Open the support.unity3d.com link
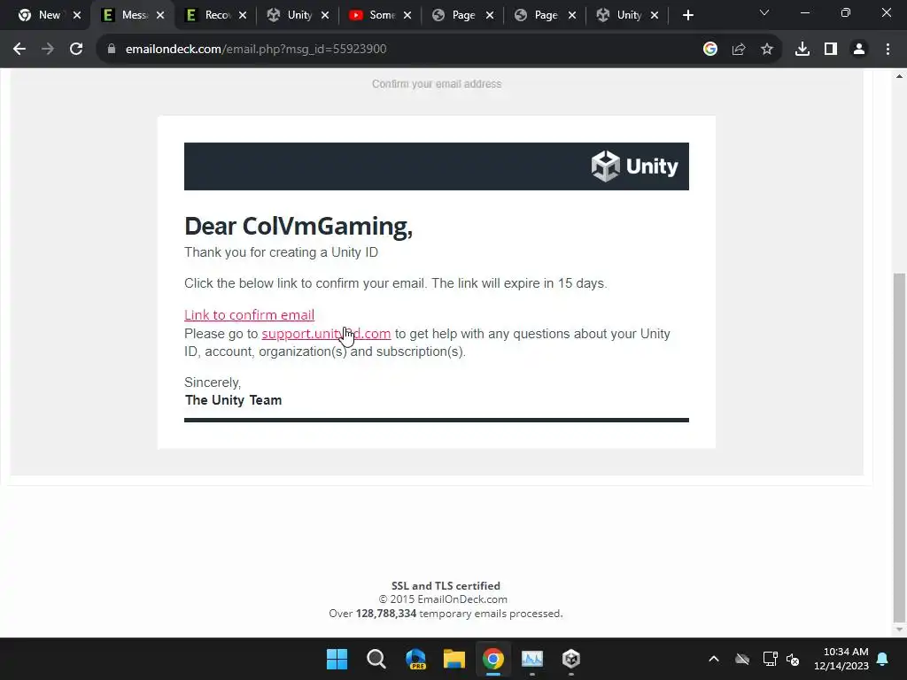Viewport: 907px width, 680px height. point(326,334)
